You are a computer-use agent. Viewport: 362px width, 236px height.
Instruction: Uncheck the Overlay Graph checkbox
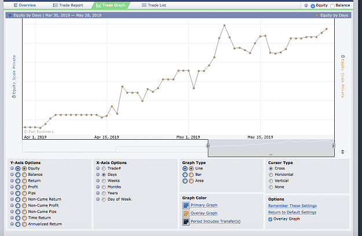pyautogui.click(x=270, y=219)
